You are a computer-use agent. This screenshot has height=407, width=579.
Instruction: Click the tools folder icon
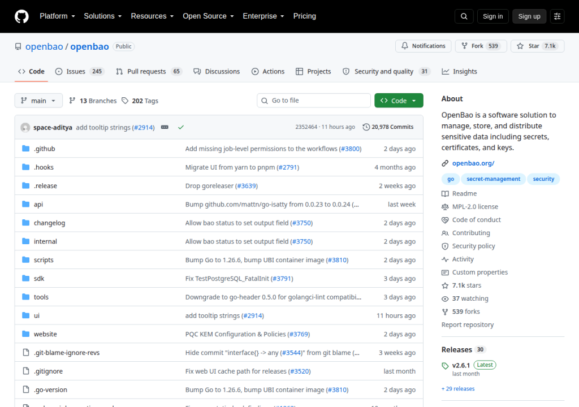[x=25, y=297]
